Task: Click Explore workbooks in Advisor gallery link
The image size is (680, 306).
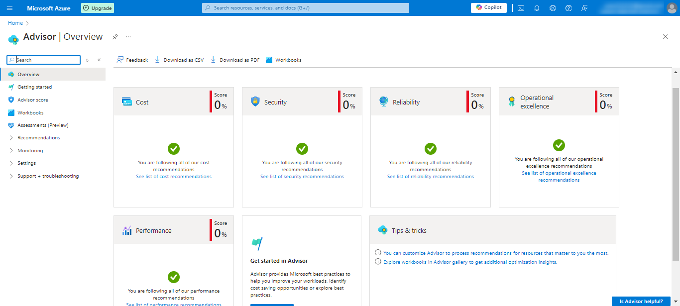Action: pyautogui.click(x=470, y=262)
